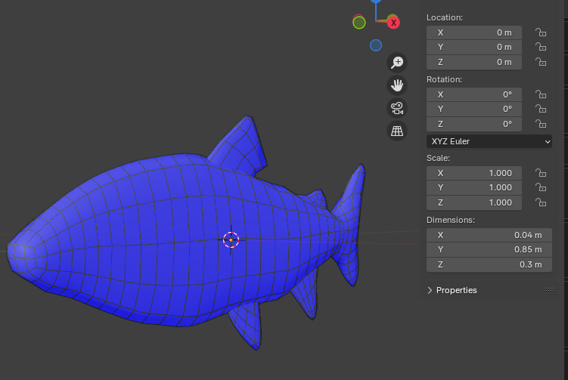
Task: Switch perspective/orthographic with grid icon
Action: (x=397, y=131)
